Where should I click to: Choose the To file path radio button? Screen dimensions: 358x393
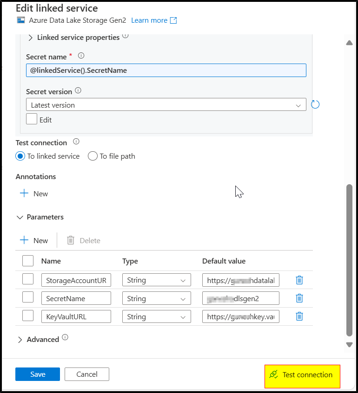click(x=93, y=156)
